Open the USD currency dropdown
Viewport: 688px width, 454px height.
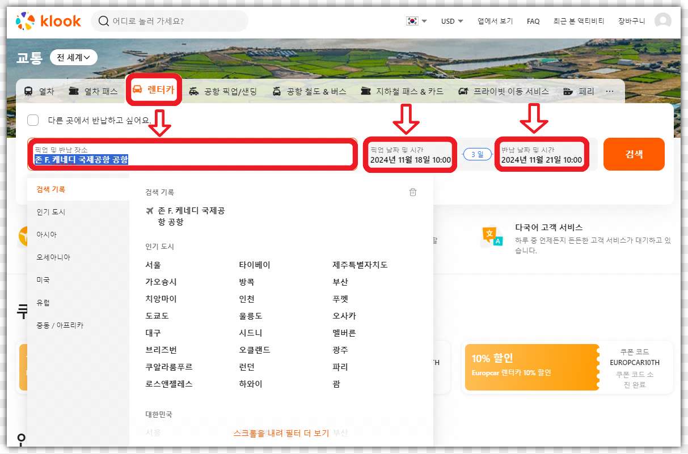click(x=452, y=21)
